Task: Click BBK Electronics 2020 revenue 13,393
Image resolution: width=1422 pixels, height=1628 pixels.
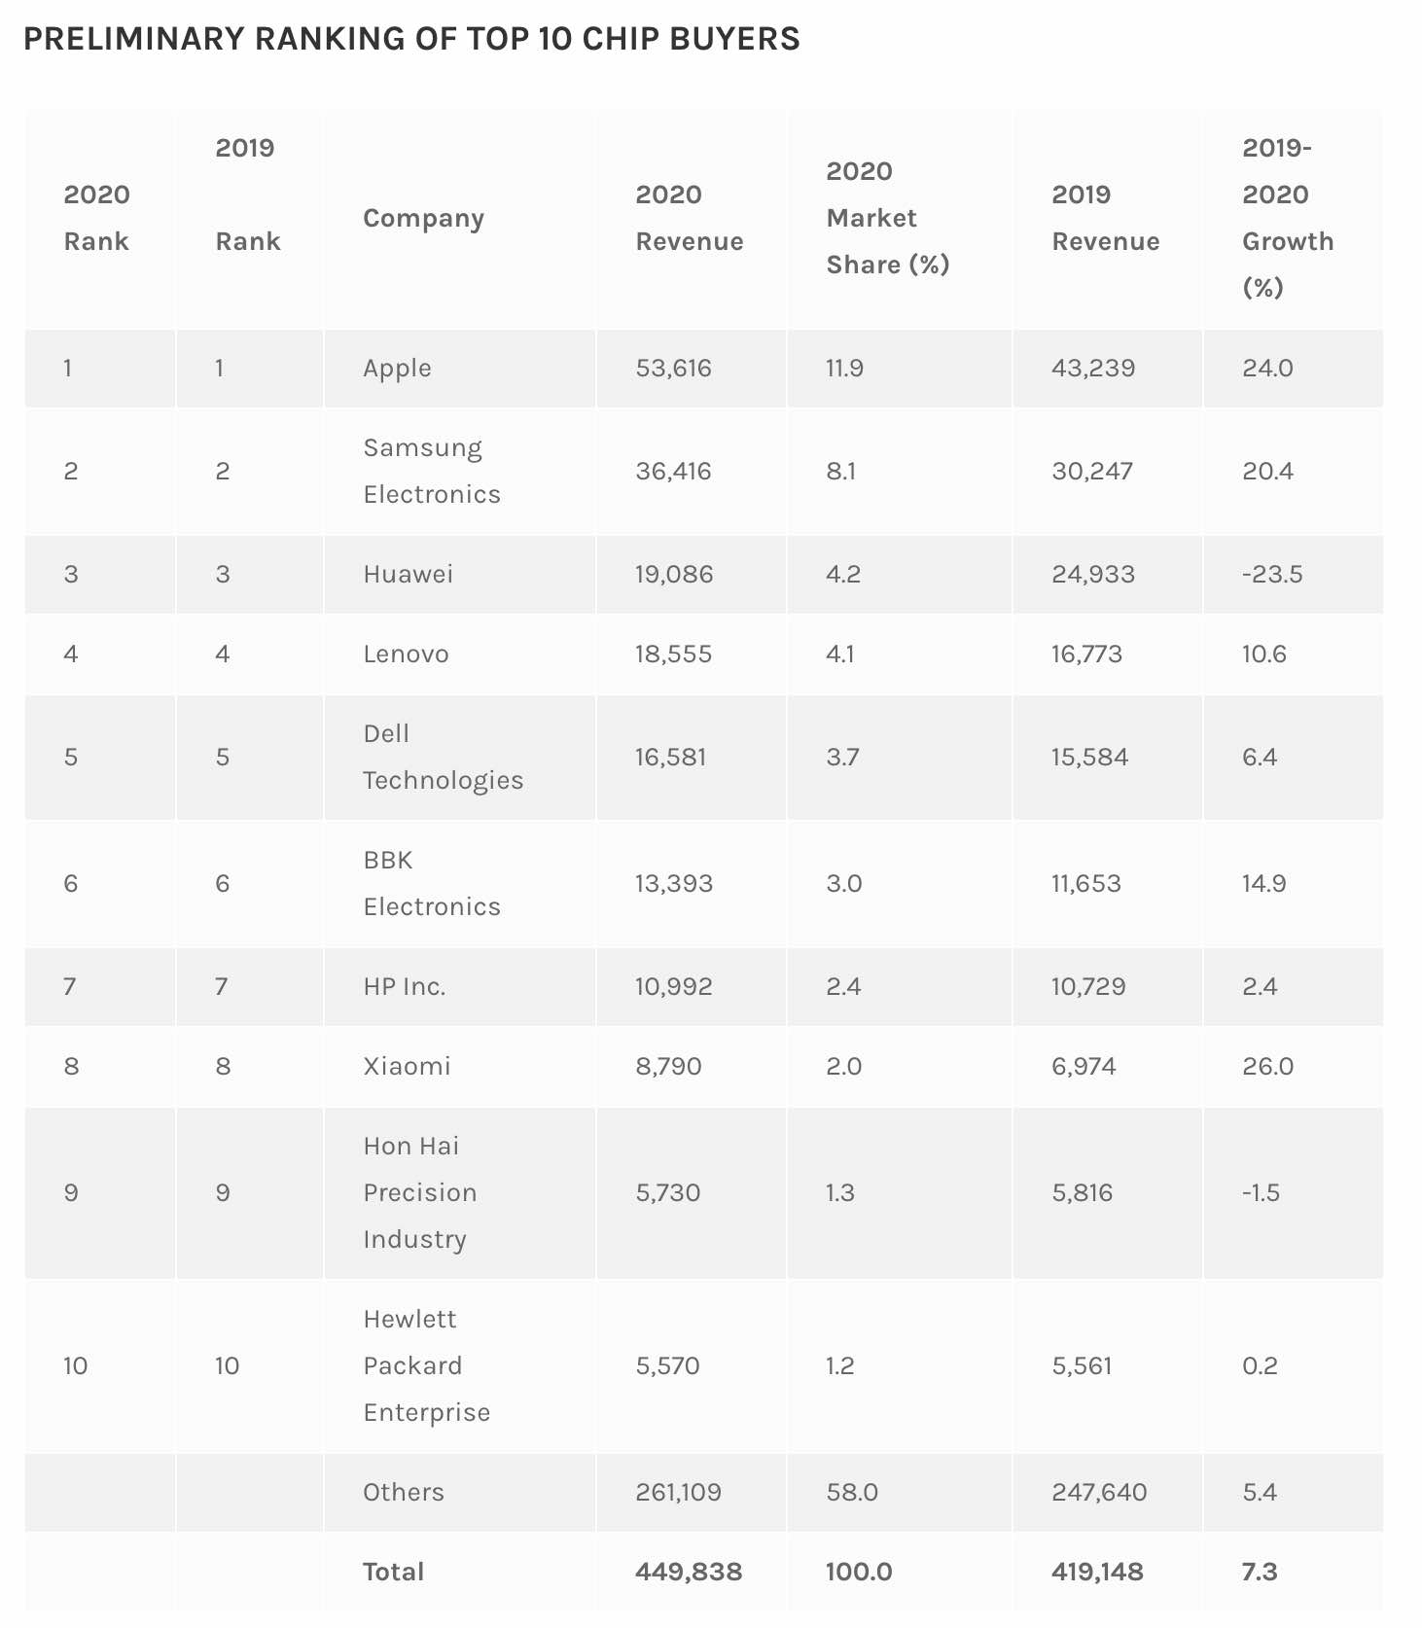Action: pyautogui.click(x=674, y=883)
